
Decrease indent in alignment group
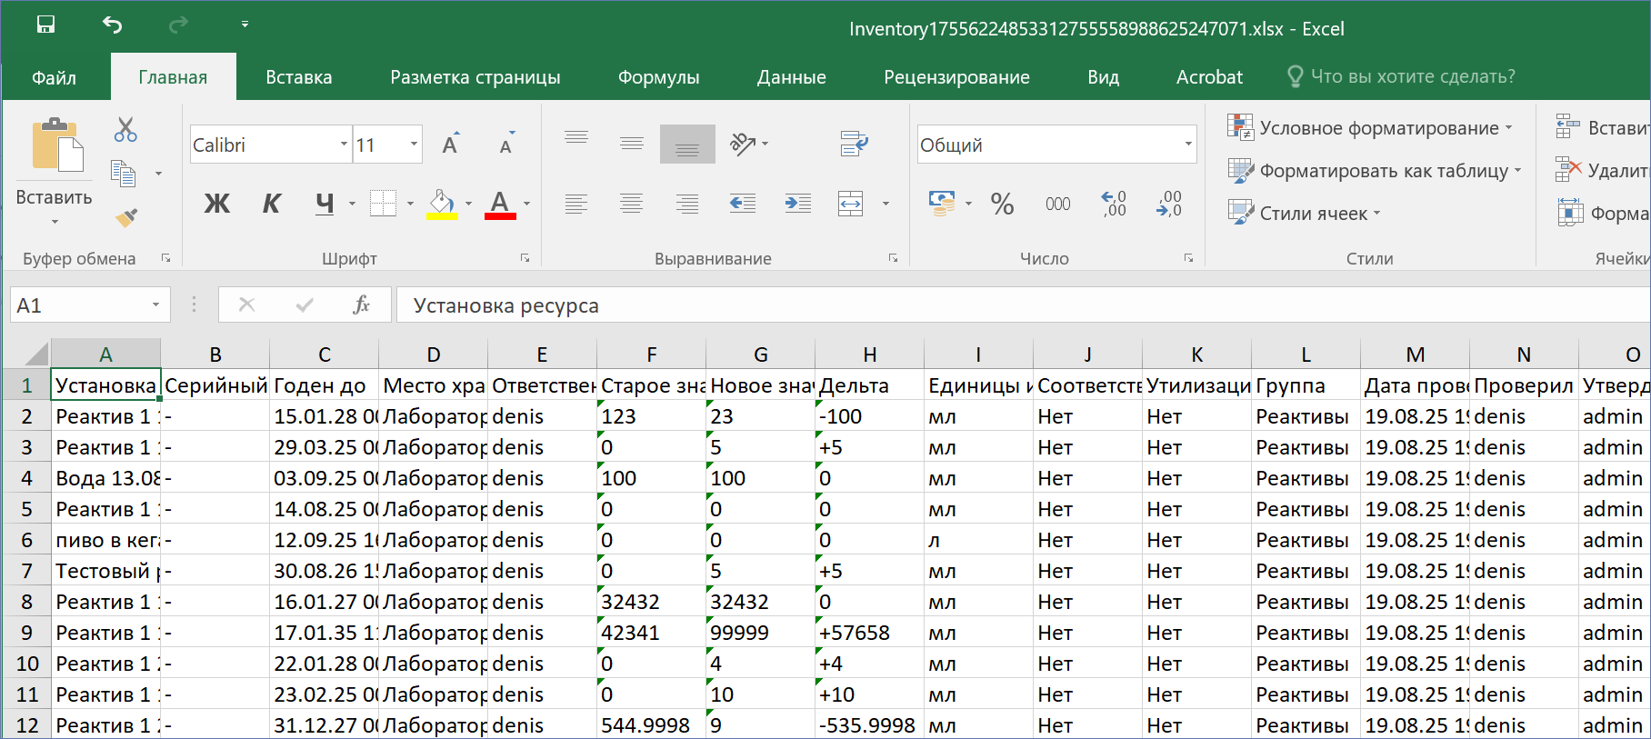pyautogui.click(x=743, y=204)
